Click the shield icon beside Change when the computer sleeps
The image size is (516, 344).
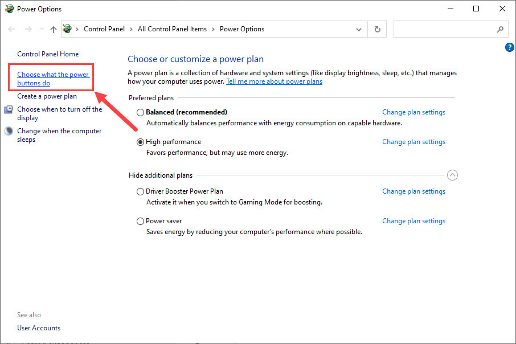(x=8, y=131)
